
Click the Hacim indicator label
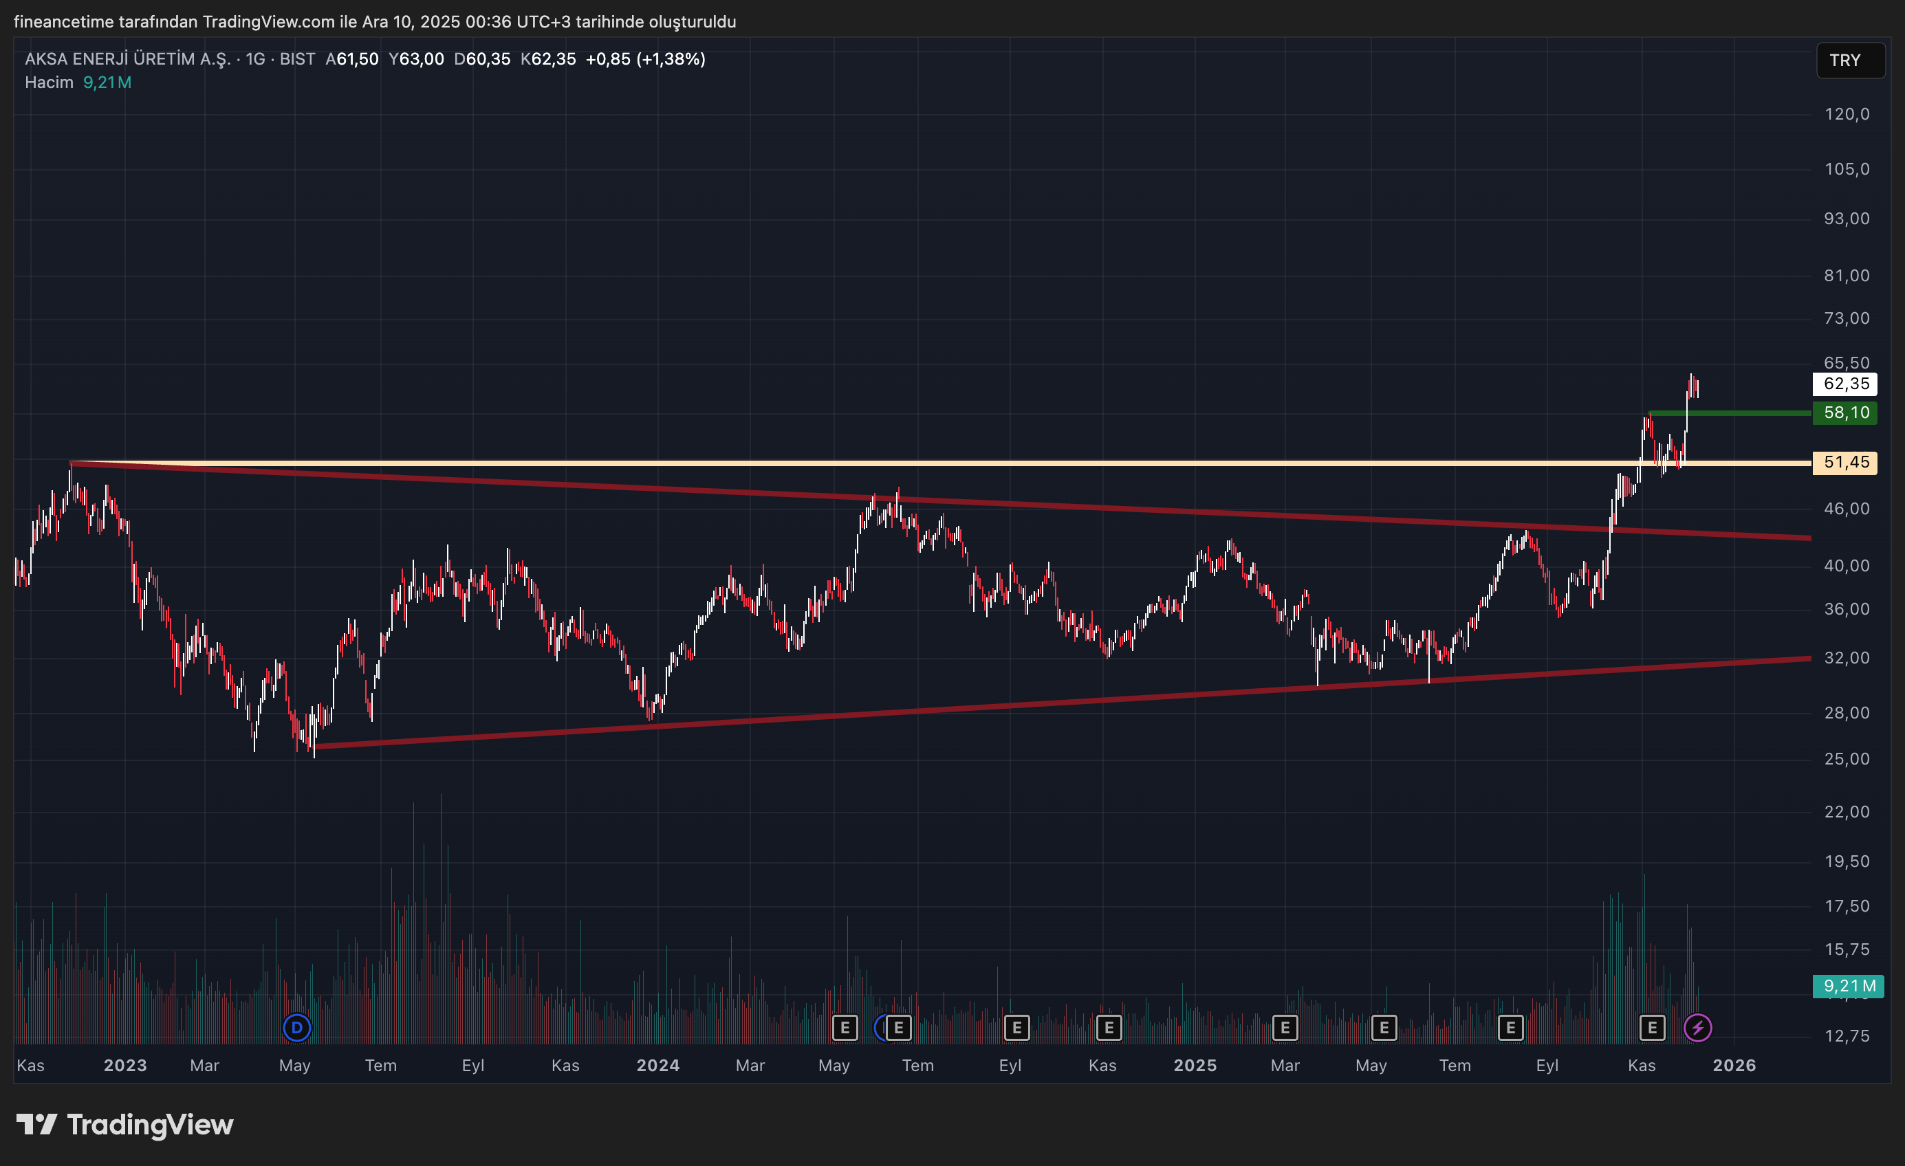pos(49,82)
